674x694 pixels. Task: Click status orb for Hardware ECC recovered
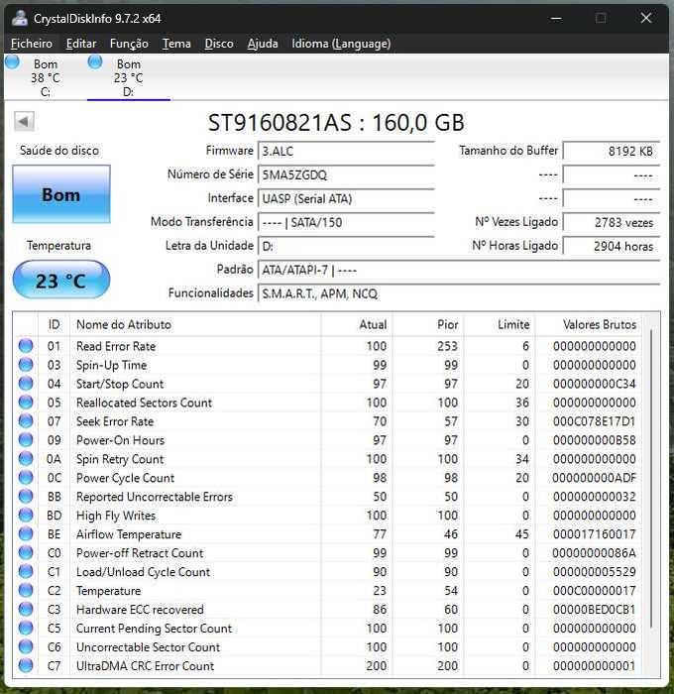(x=26, y=609)
